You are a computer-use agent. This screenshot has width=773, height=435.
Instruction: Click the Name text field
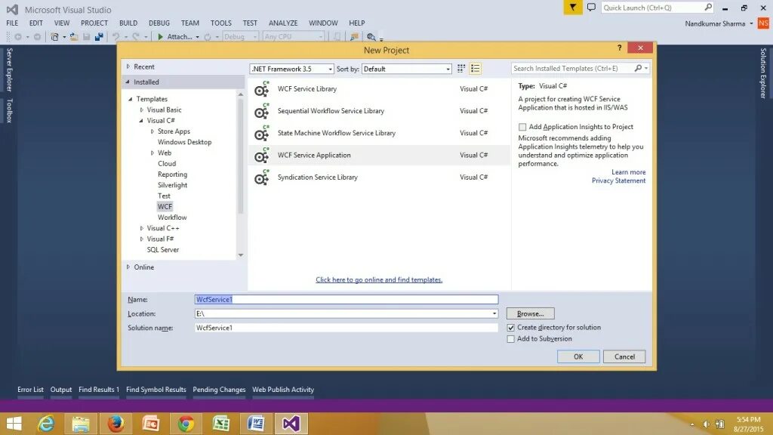(346, 299)
